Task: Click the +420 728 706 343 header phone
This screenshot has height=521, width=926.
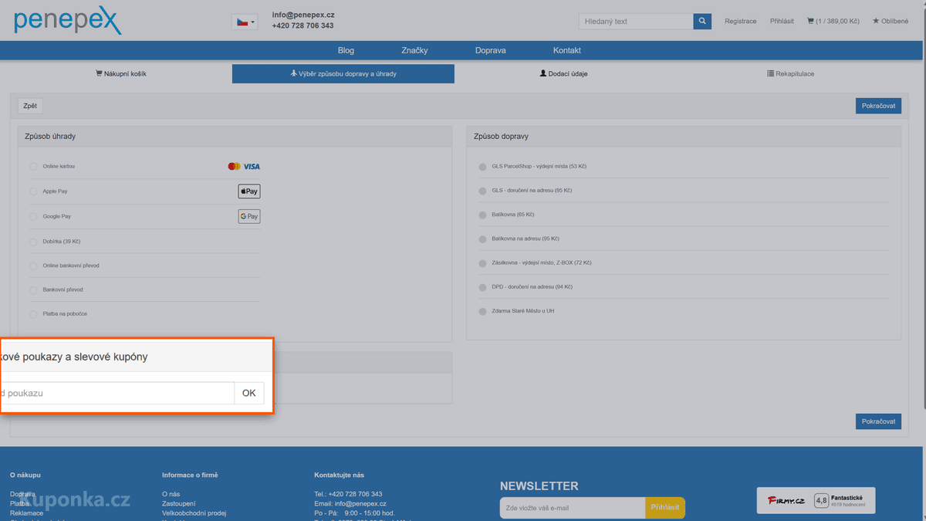Action: [302, 25]
